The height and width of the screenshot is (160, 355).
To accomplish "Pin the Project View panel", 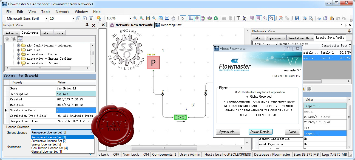I will 87,25.
